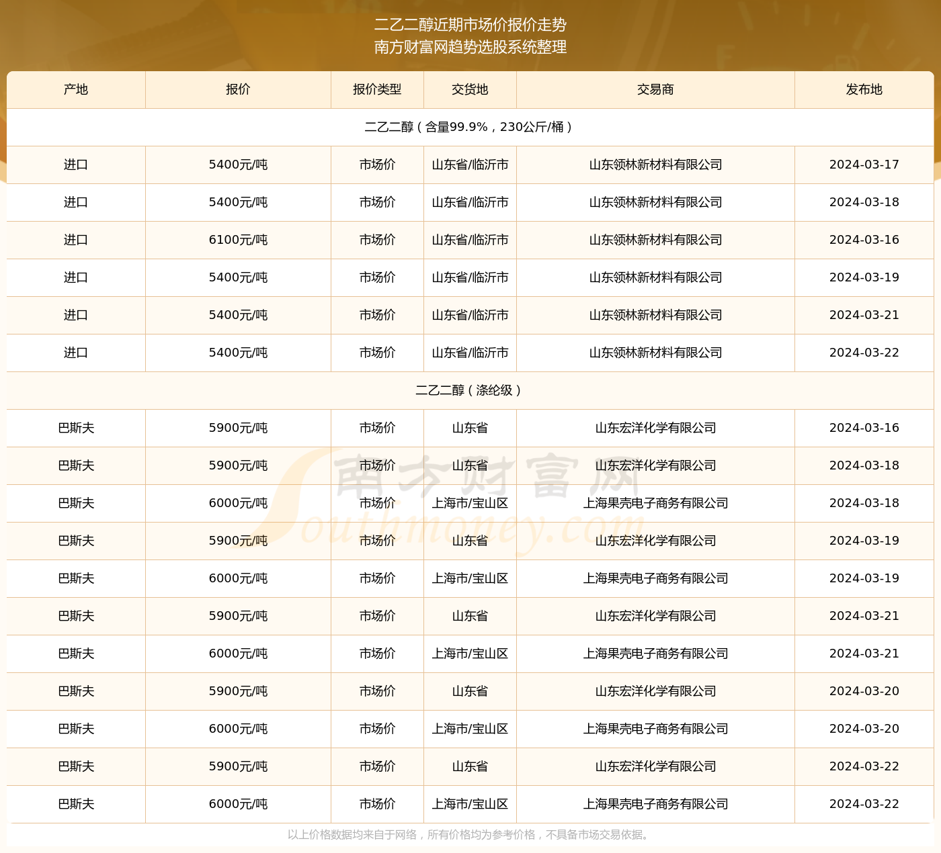This screenshot has width=941, height=853.
Task: Click date '2024-03-19' in the 上海果壳 row
Action: tap(864, 578)
